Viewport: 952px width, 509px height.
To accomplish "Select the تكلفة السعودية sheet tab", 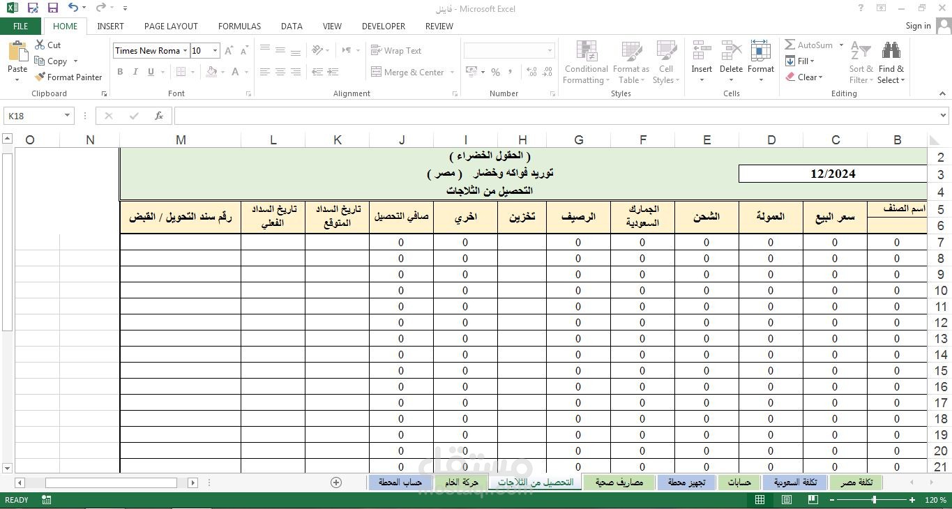I will tap(794, 483).
